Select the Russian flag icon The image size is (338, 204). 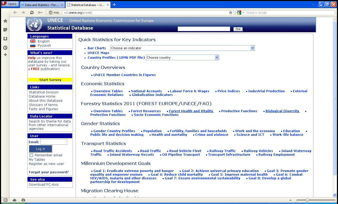click(33, 45)
